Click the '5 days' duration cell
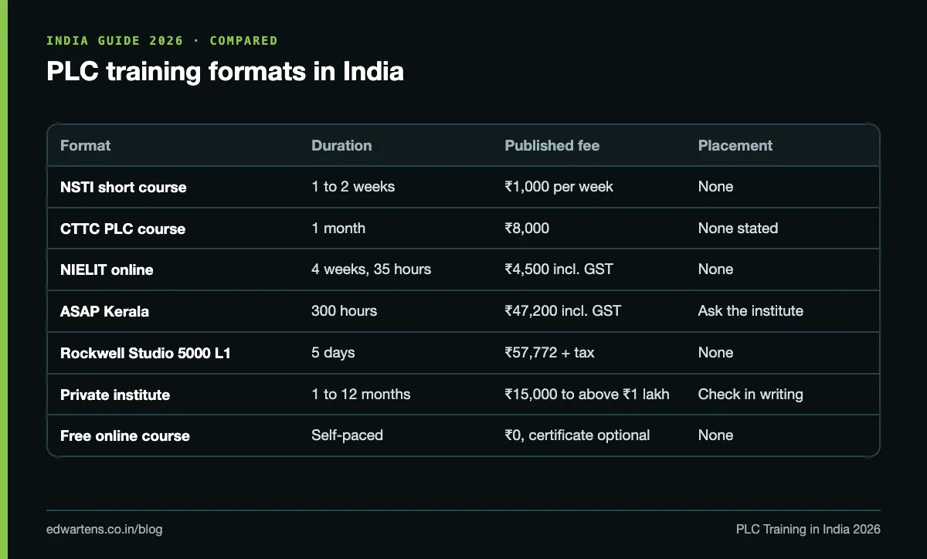 (333, 353)
